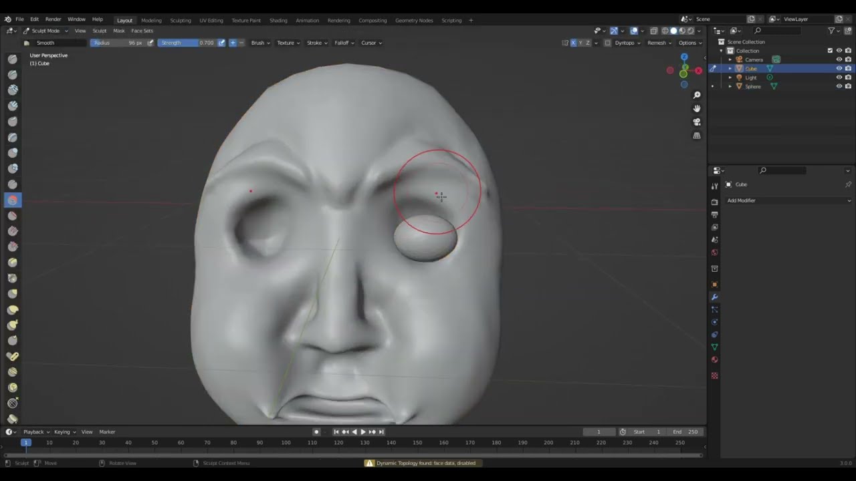Open the Render menu
Image resolution: width=856 pixels, height=481 pixels.
[x=53, y=19]
